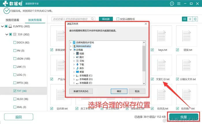Collapse the 此电脑 node in dialog
The image size is (202, 124).
point(71,50)
